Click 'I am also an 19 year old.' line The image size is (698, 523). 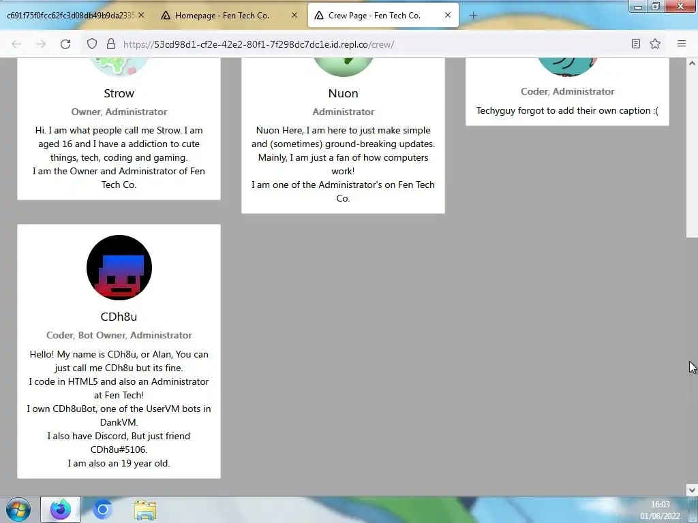[119, 463]
